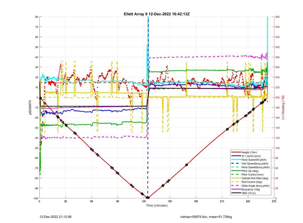Click the '80' tick on the left axis

pos(37,17)
